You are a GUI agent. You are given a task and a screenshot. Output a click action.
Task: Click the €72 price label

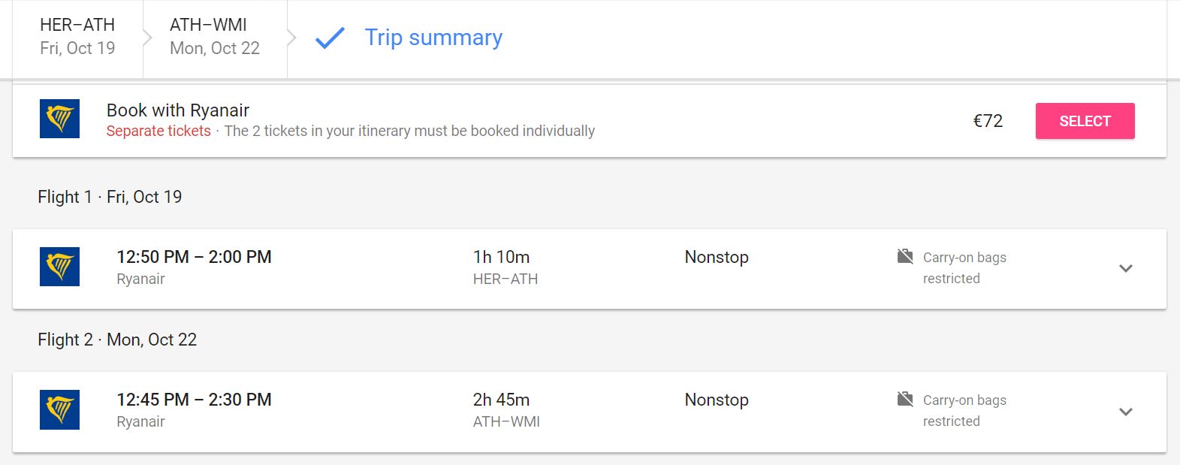click(988, 121)
